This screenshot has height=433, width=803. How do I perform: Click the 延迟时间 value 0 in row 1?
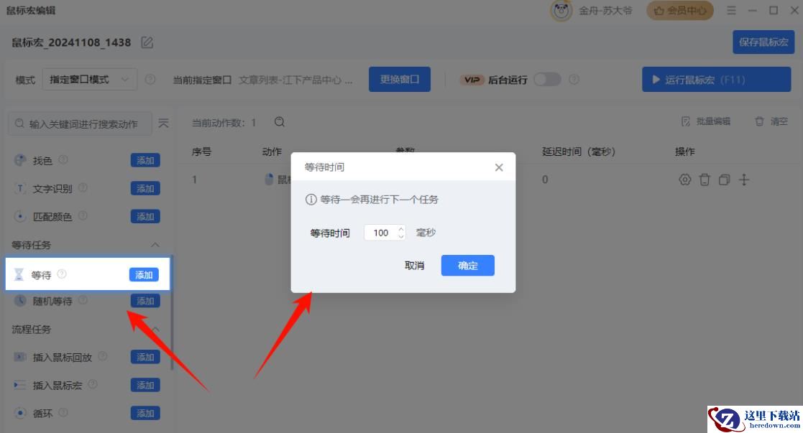click(x=545, y=180)
